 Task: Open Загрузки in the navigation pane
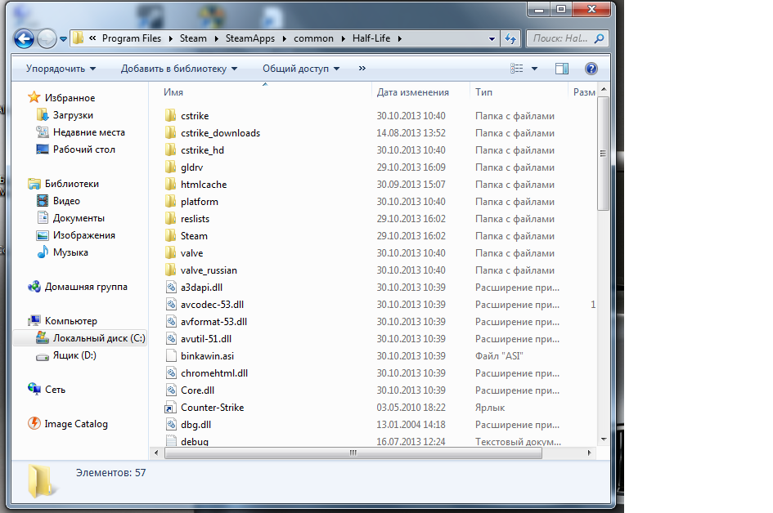click(73, 115)
